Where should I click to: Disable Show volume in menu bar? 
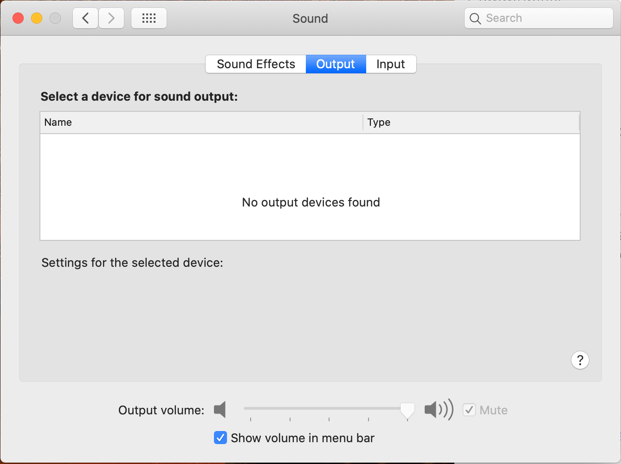[220, 438]
